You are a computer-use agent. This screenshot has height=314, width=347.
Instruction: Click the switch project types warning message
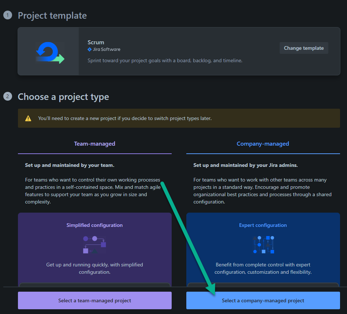click(125, 119)
